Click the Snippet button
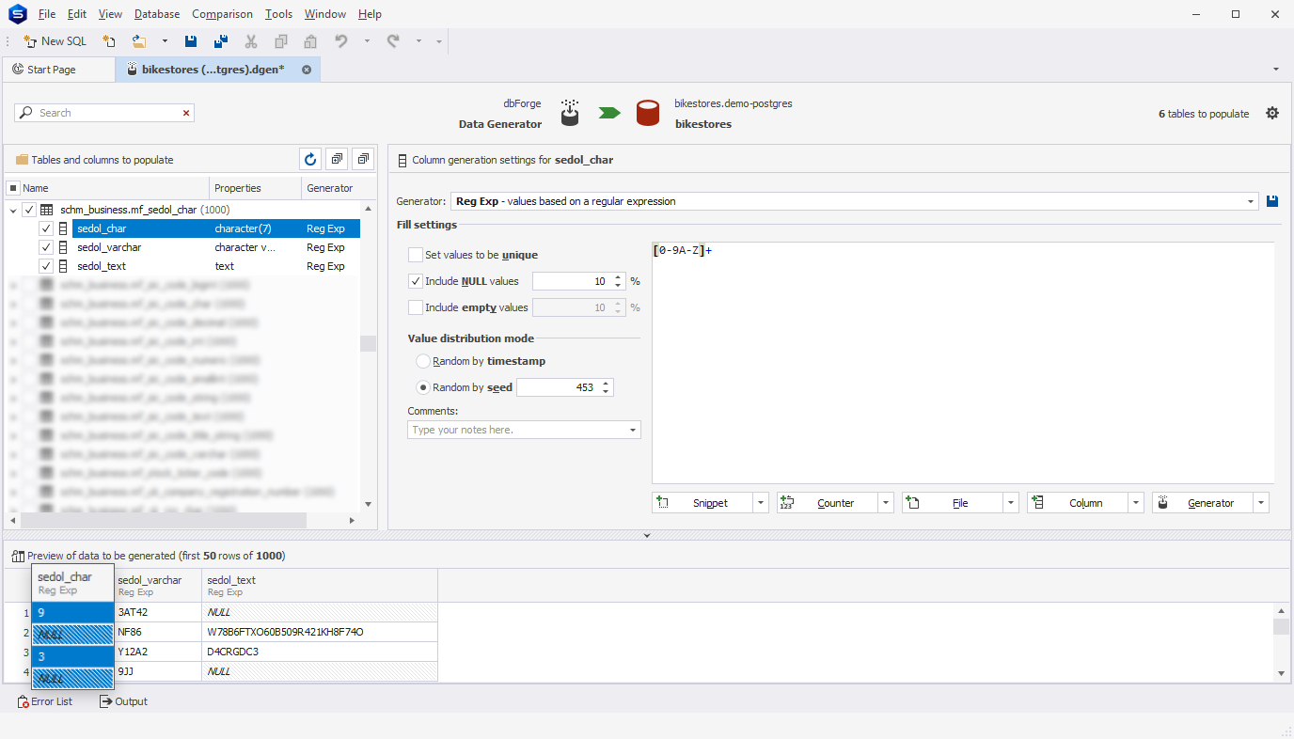The height and width of the screenshot is (739, 1294). click(702, 503)
